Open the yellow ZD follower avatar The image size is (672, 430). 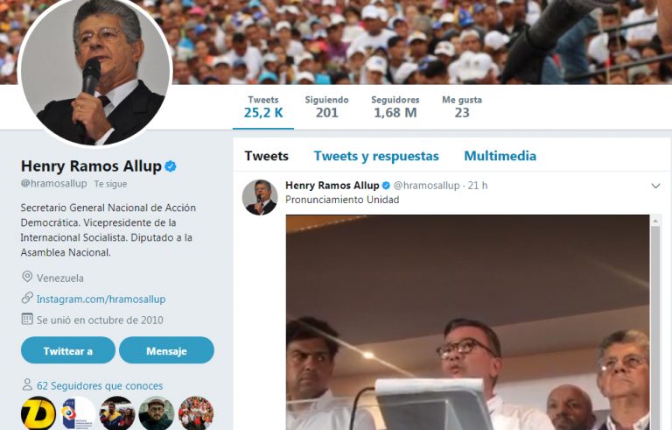pos(38,413)
